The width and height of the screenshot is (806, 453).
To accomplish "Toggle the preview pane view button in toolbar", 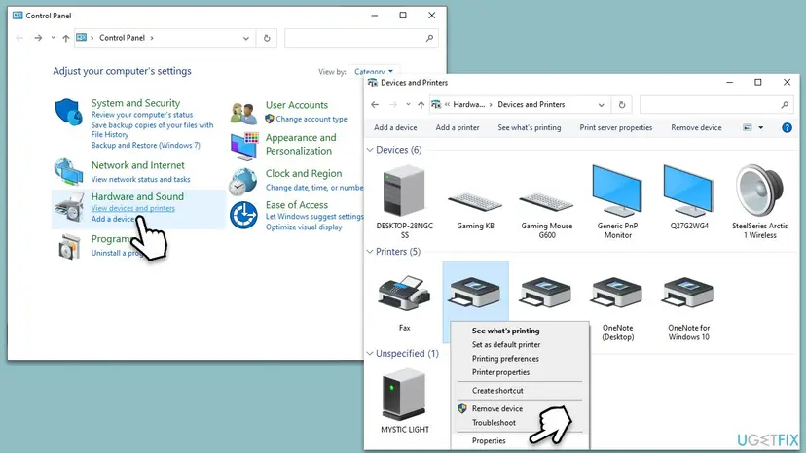I will click(748, 128).
